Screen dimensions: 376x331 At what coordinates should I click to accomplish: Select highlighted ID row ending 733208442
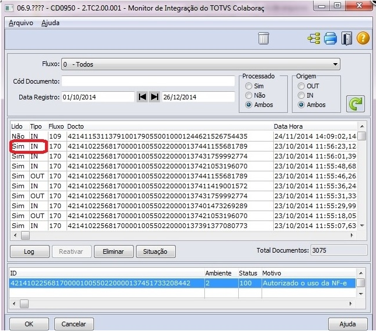pos(182,283)
